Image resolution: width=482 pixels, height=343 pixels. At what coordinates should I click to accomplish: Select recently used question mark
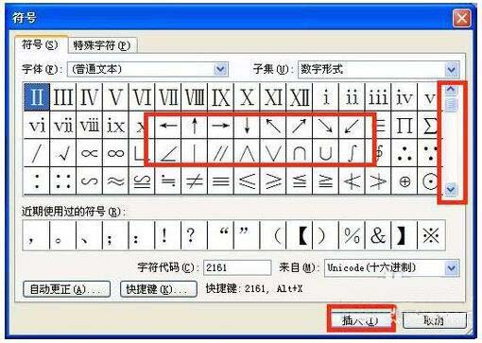point(195,235)
